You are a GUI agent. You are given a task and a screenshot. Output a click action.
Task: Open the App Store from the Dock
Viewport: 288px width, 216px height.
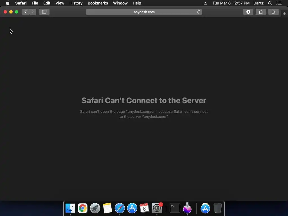tap(132, 208)
